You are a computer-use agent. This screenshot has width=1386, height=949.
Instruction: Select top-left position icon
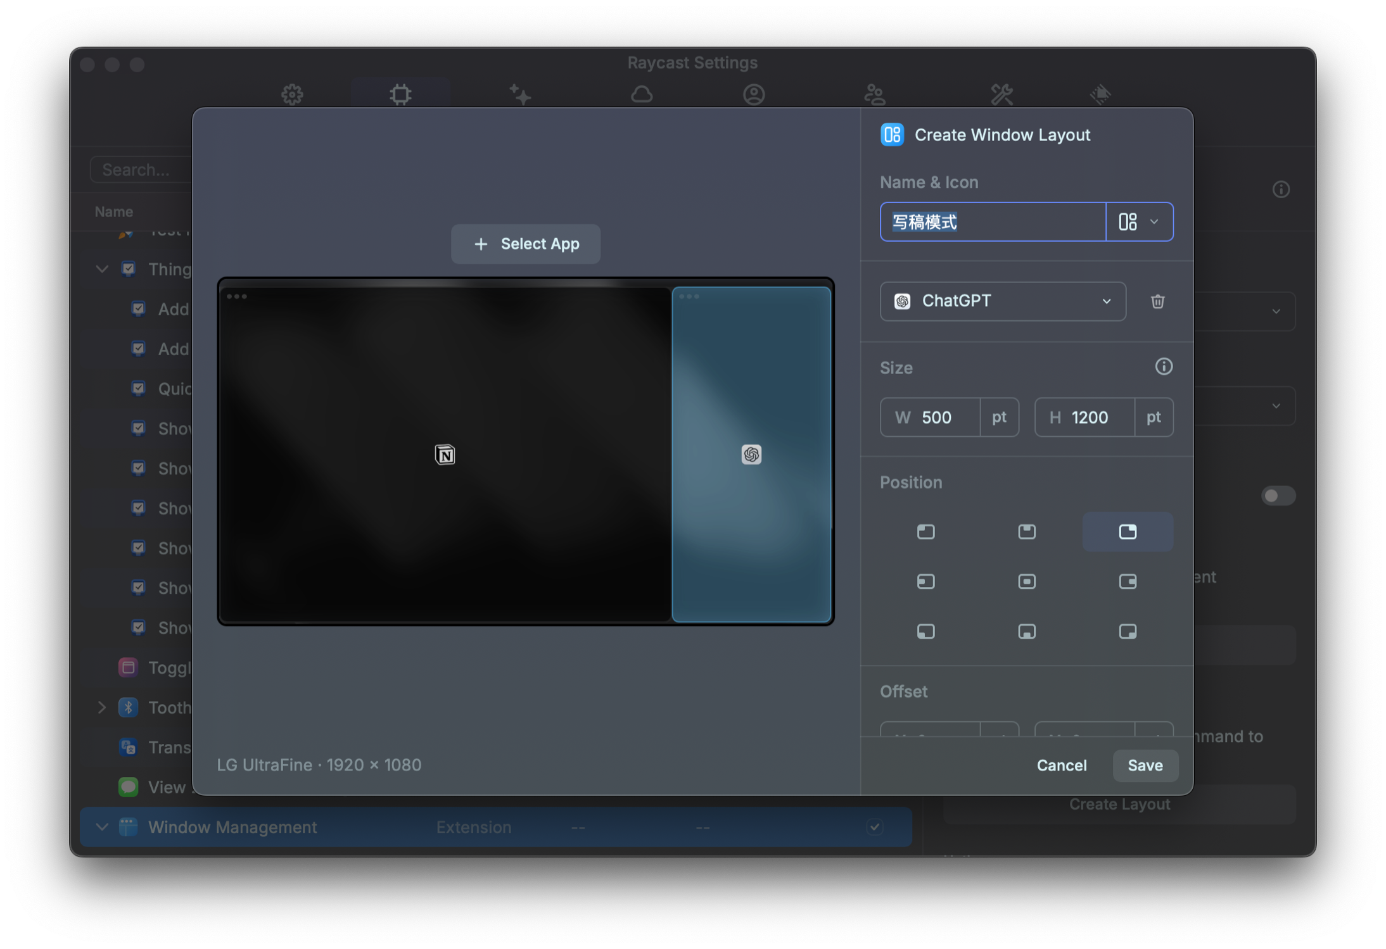[925, 532]
